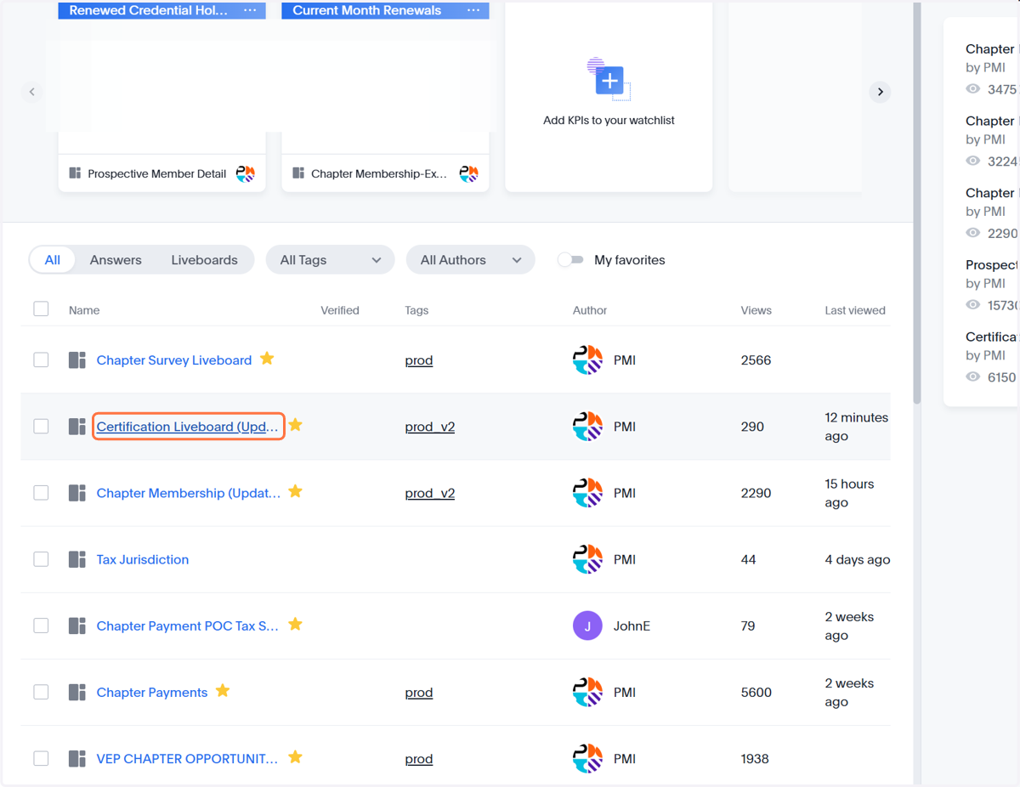1020x787 pixels.
Task: Click view count 5600 on Chapter Payments row
Action: tap(756, 693)
